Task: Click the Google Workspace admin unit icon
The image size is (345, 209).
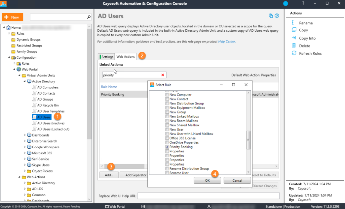Action: (x=29, y=147)
